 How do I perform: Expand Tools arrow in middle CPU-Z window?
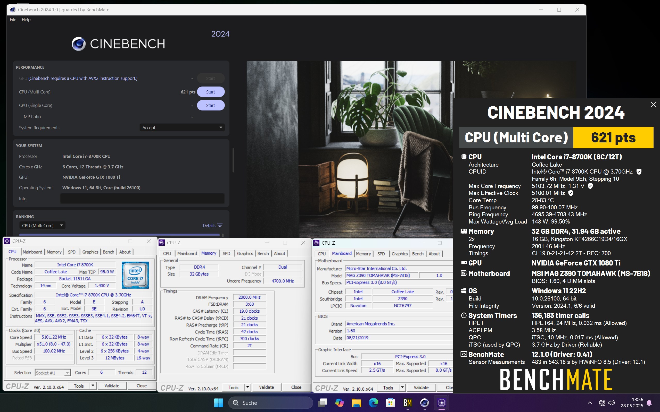click(x=248, y=387)
